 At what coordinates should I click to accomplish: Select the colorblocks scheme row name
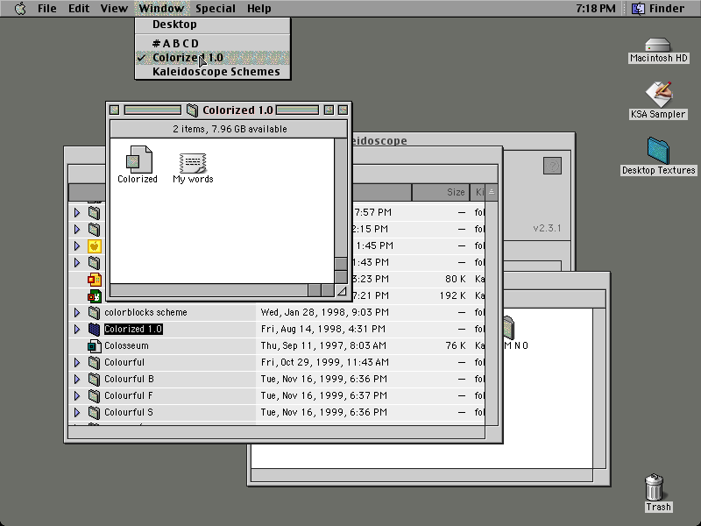(145, 312)
